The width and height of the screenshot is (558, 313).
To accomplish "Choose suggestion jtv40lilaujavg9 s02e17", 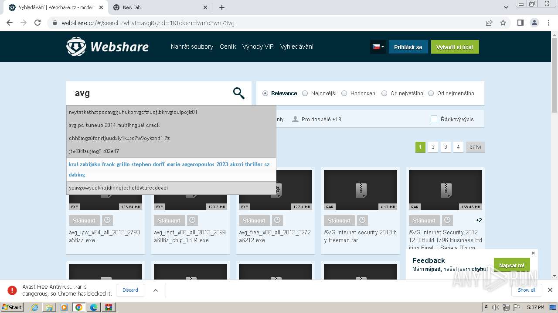I will click(x=171, y=151).
